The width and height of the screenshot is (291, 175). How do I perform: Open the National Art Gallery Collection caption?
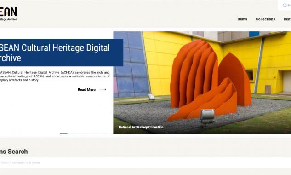pos(141,127)
